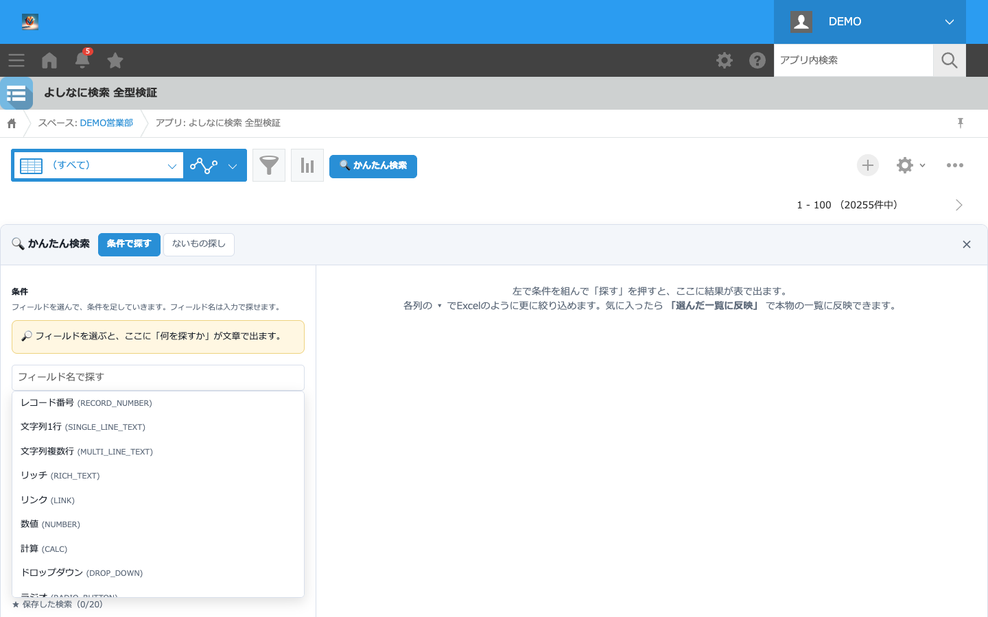The height and width of the screenshot is (617, 988).
Task: Open the DEMO user account menu
Action: pos(870,22)
